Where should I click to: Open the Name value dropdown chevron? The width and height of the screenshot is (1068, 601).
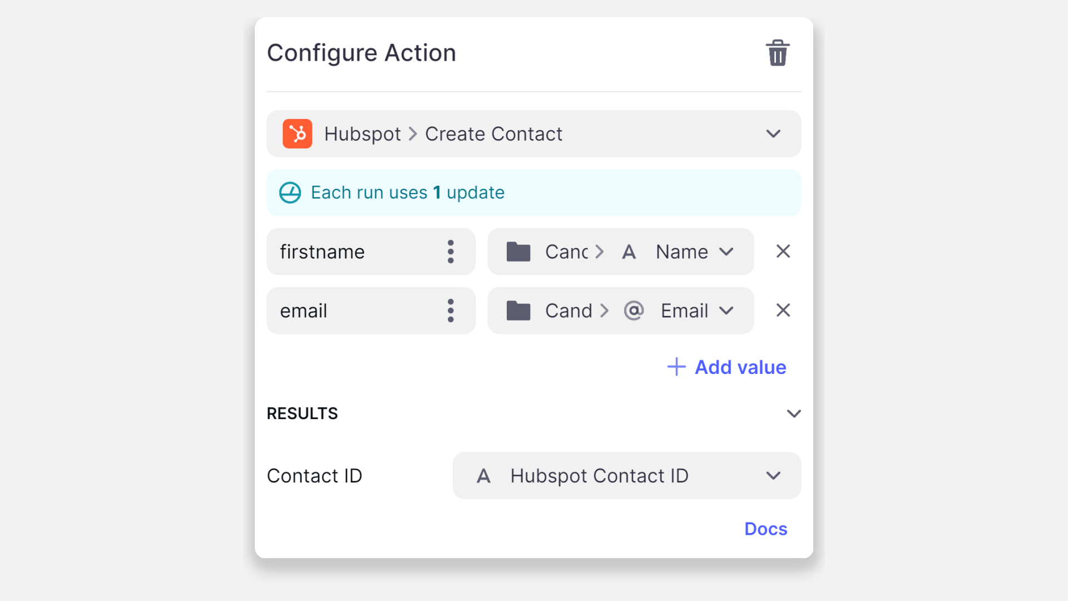pos(726,252)
